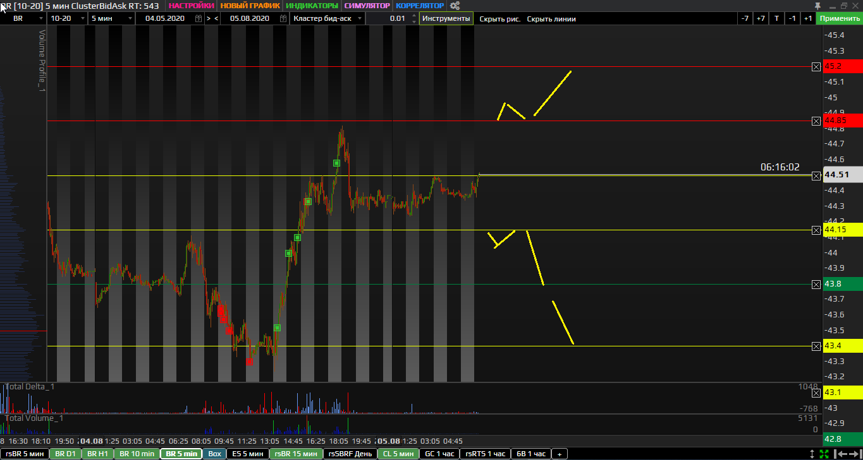863x460 pixels.
Task: Open the Кластер бид-аск chart type dropdown
Action: coord(360,18)
